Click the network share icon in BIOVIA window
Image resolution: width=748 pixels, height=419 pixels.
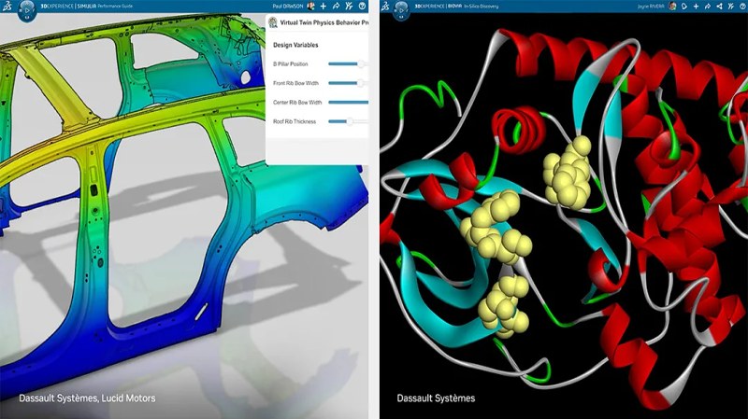point(719,7)
